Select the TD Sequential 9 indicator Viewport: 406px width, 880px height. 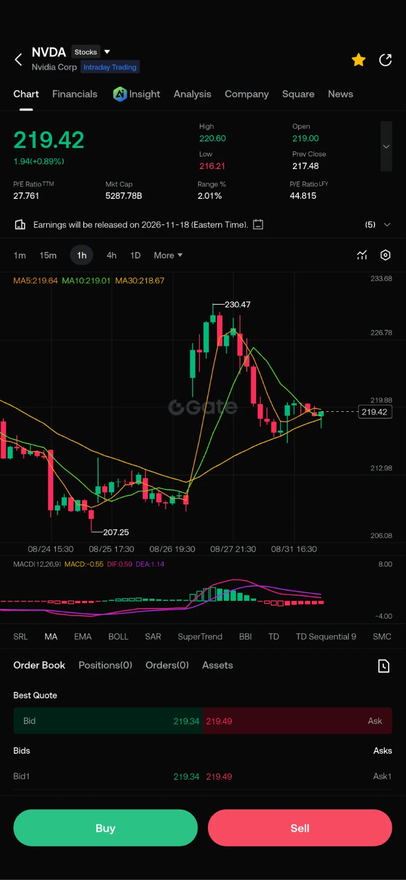click(x=326, y=637)
